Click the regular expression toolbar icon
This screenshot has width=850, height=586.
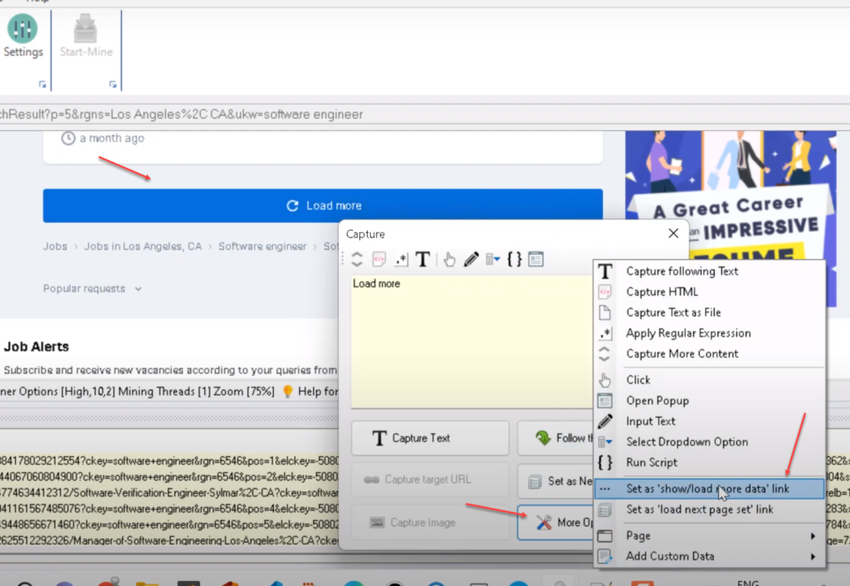click(x=400, y=260)
